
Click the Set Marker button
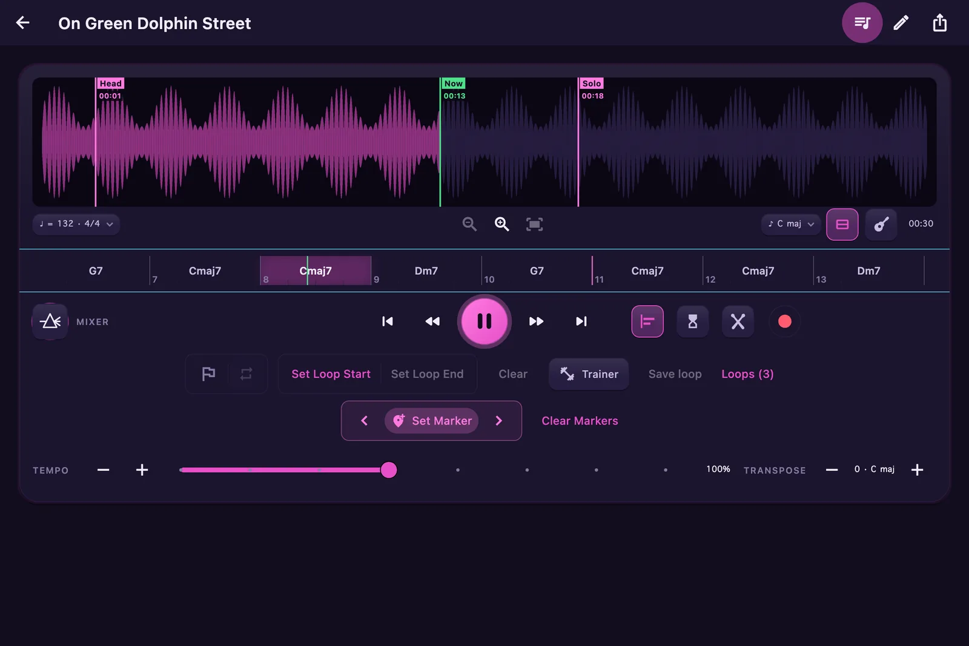(432, 421)
